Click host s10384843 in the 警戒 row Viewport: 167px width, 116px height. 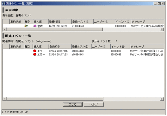[78, 26]
